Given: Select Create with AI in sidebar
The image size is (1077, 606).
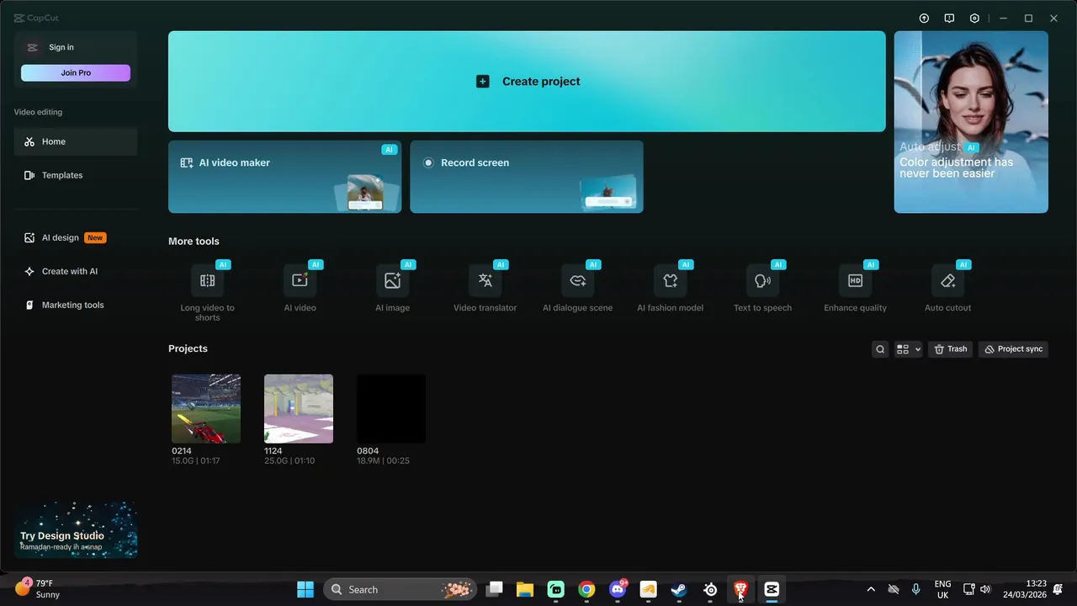Looking at the screenshot, I should tap(76, 271).
